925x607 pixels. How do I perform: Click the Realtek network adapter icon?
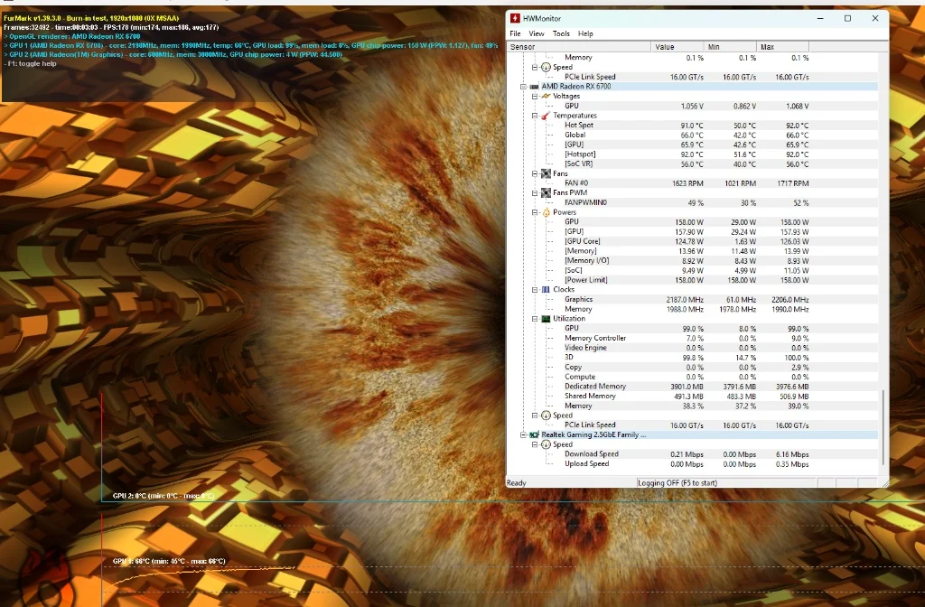pos(534,434)
